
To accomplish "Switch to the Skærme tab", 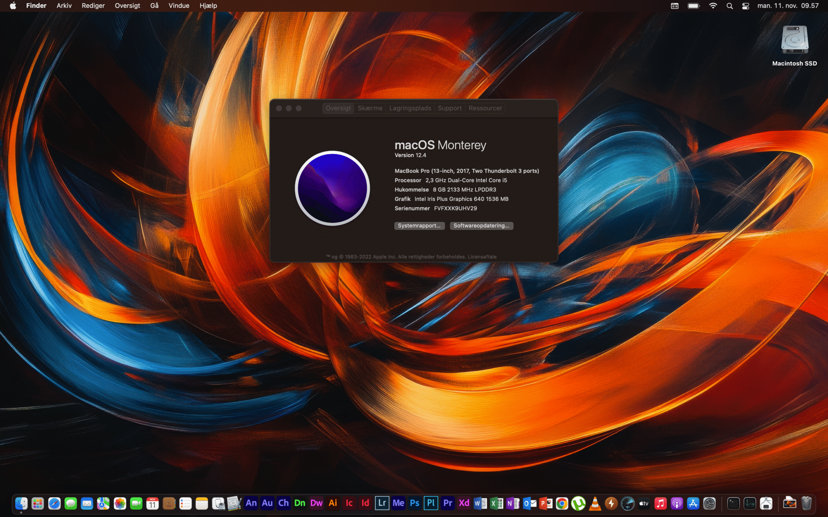I will [370, 108].
